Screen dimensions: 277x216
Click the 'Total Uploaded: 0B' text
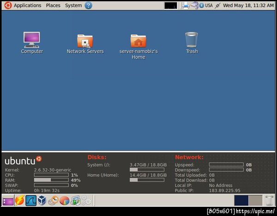[195, 175]
